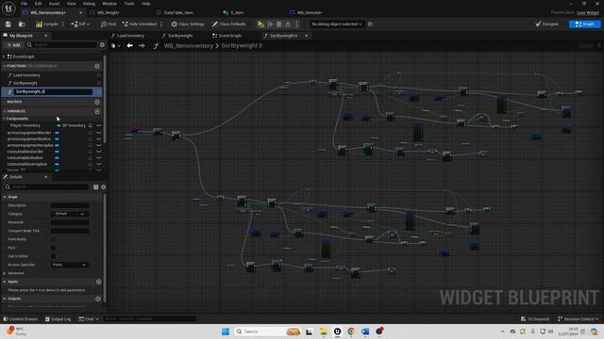This screenshot has height=339, width=604.
Task: Select the Sortbyweight function
Action: coord(25,83)
